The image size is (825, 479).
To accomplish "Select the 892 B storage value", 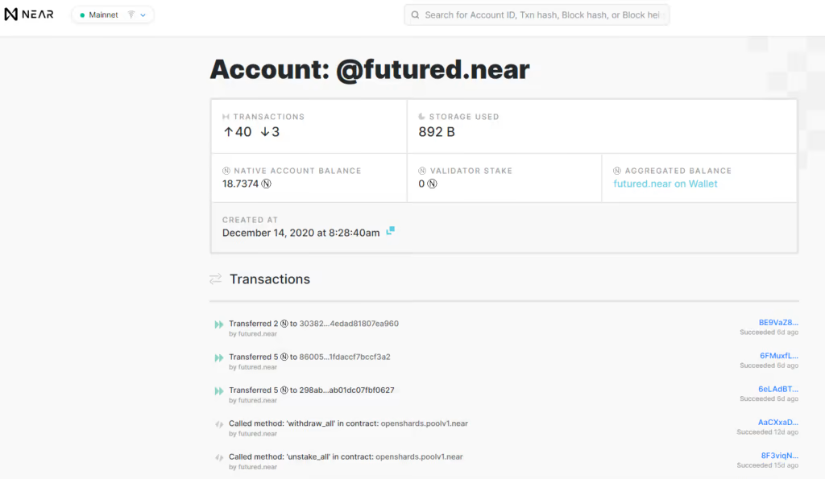I will (x=437, y=132).
